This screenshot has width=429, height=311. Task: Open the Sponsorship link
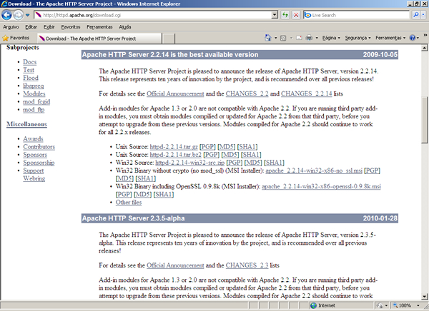click(x=39, y=163)
